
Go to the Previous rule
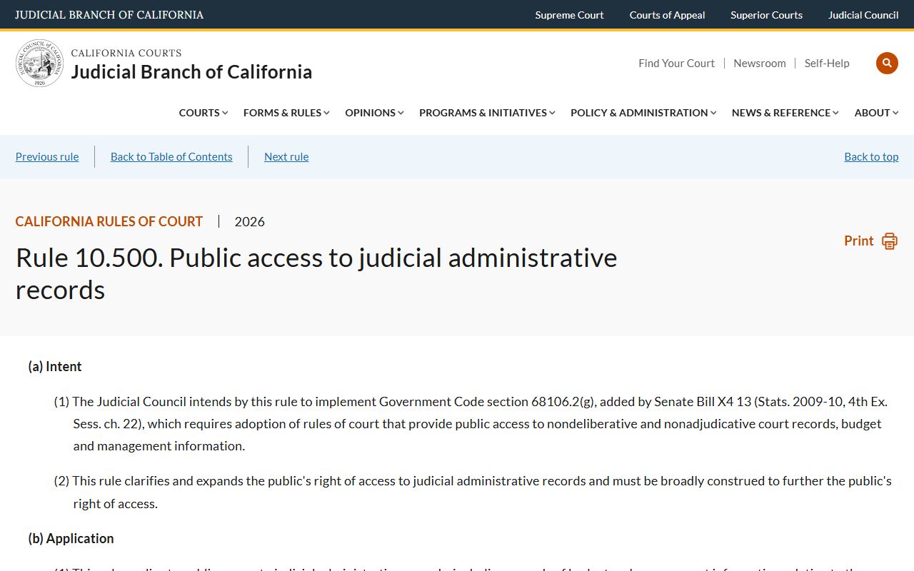pos(47,156)
